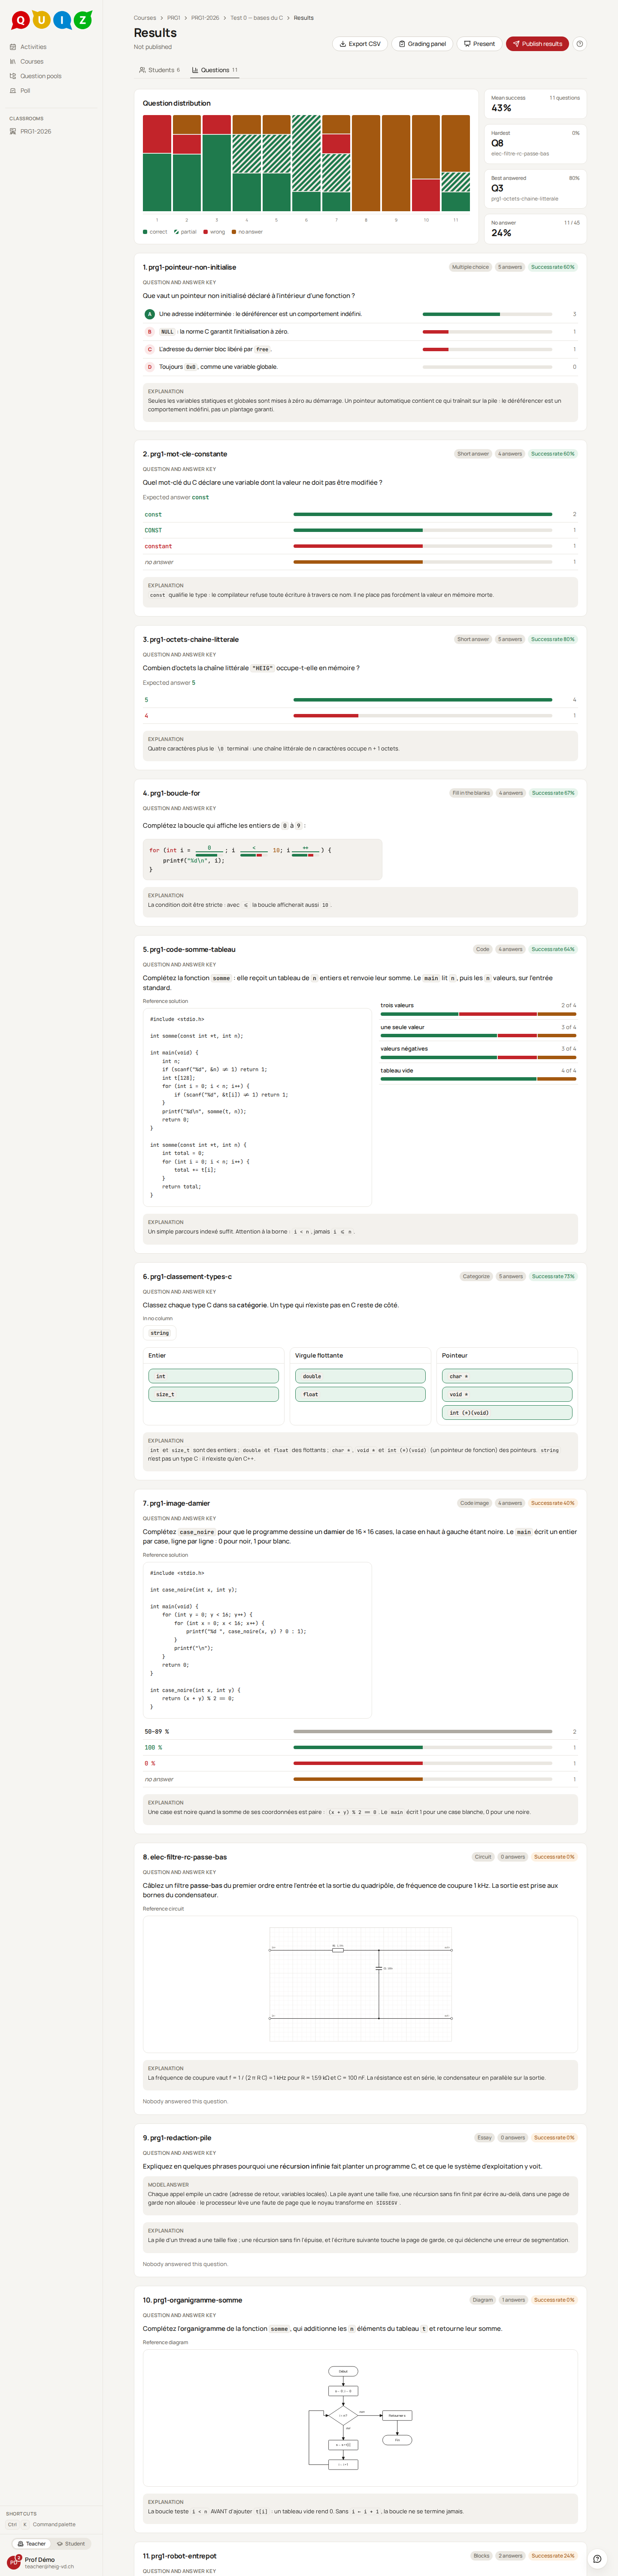Switch to Teacher mode

tap(32, 2544)
